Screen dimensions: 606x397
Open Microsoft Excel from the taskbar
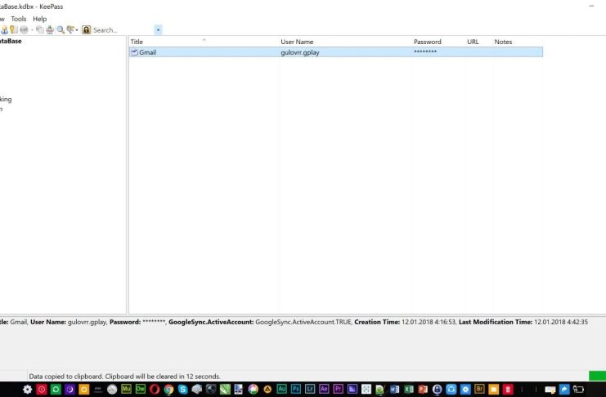[409, 390]
